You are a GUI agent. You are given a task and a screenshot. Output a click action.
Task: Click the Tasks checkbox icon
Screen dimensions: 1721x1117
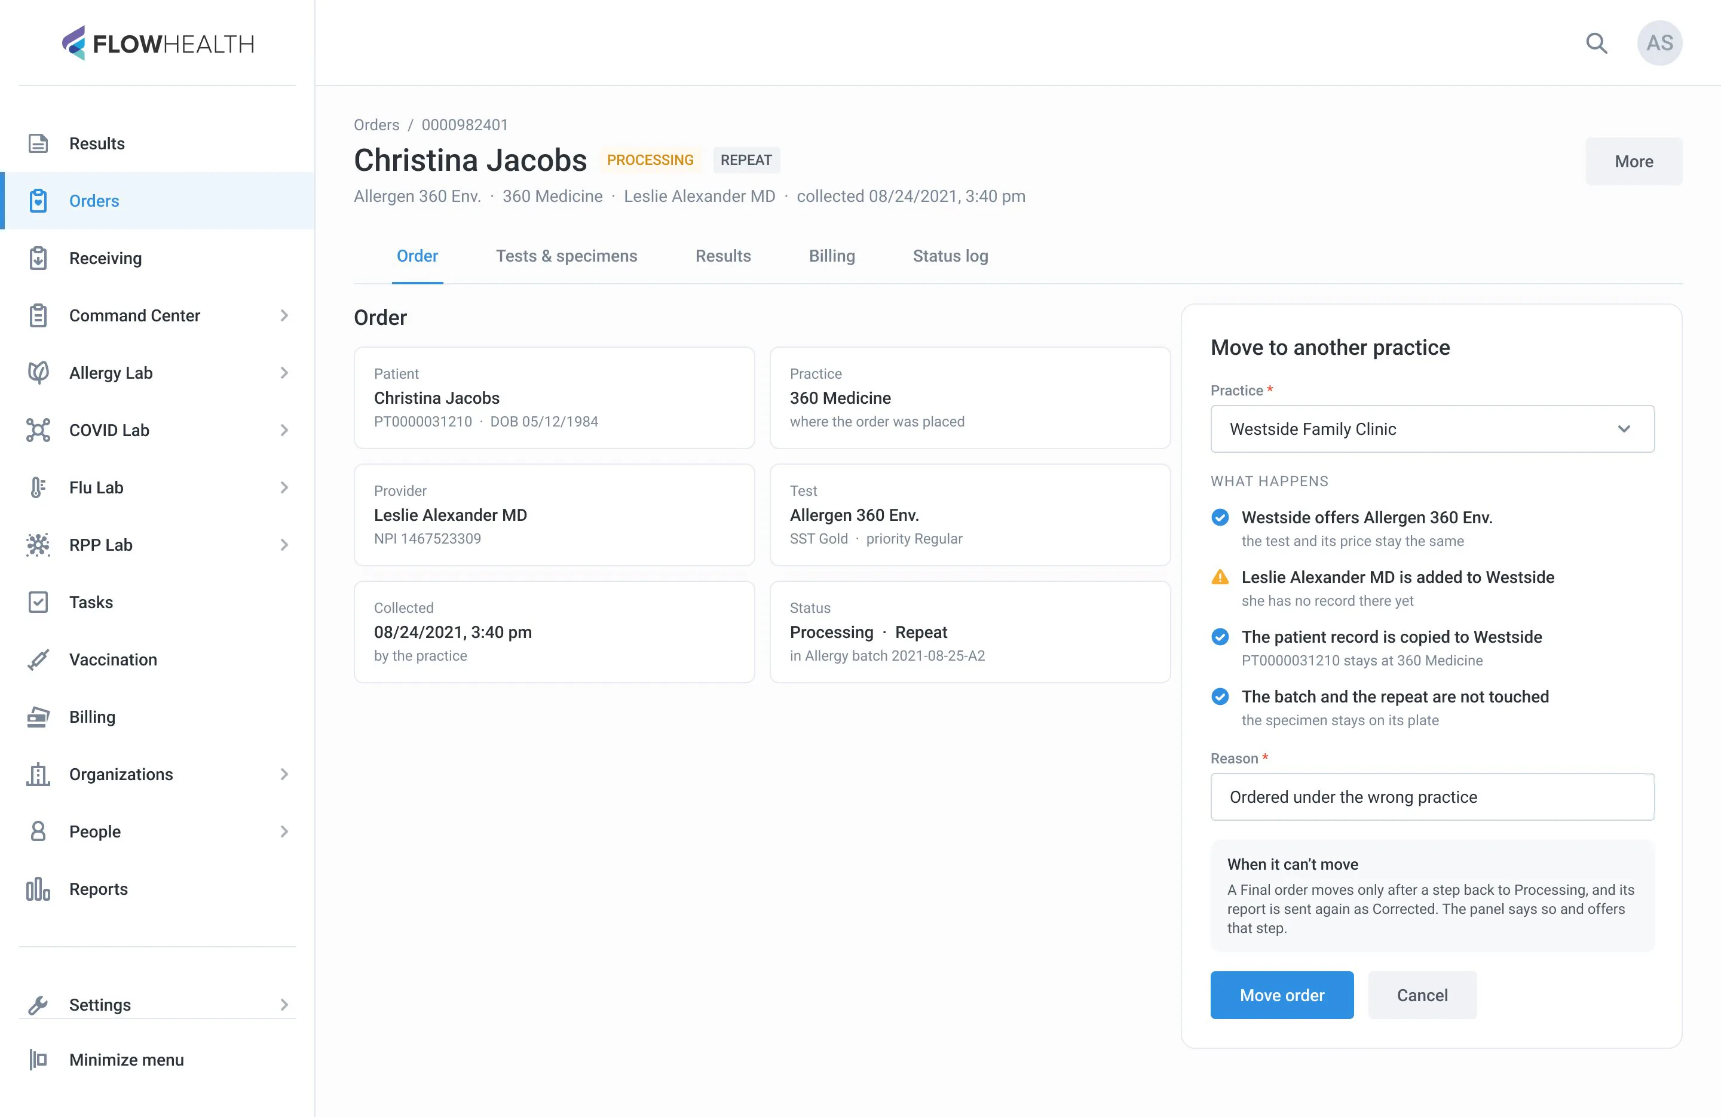pyautogui.click(x=38, y=602)
